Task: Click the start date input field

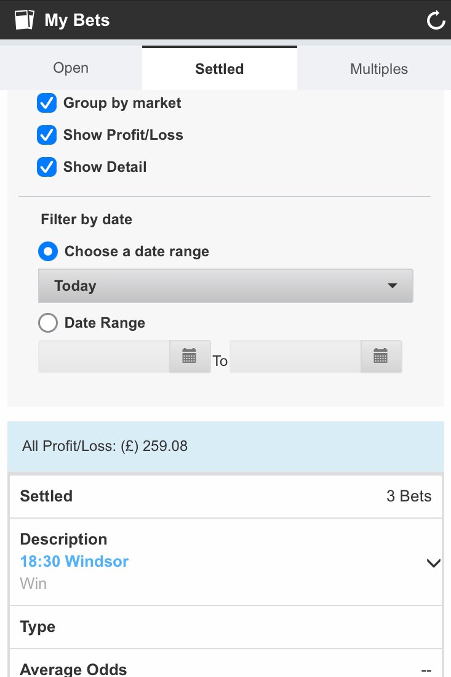Action: pos(104,357)
